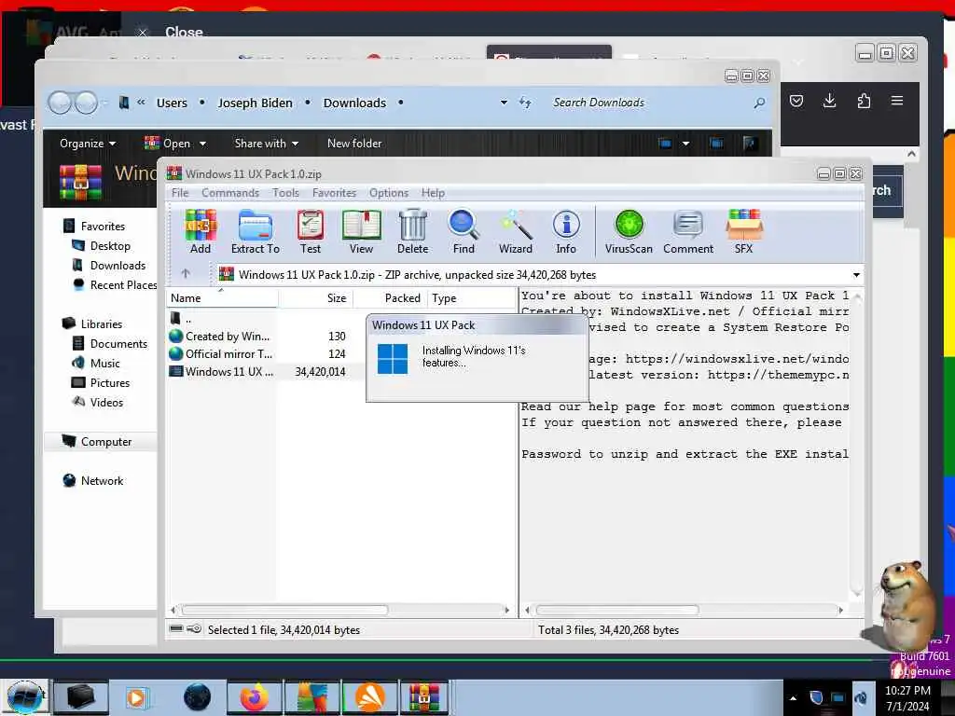
Task: Click Joseph Biden breadcrumb segment
Action: pos(256,103)
